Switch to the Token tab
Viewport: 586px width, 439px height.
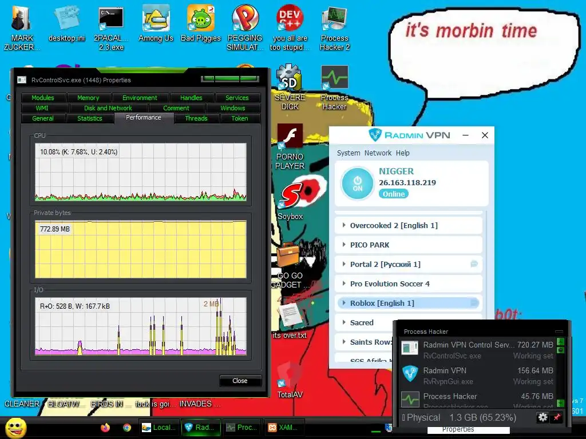click(x=240, y=118)
